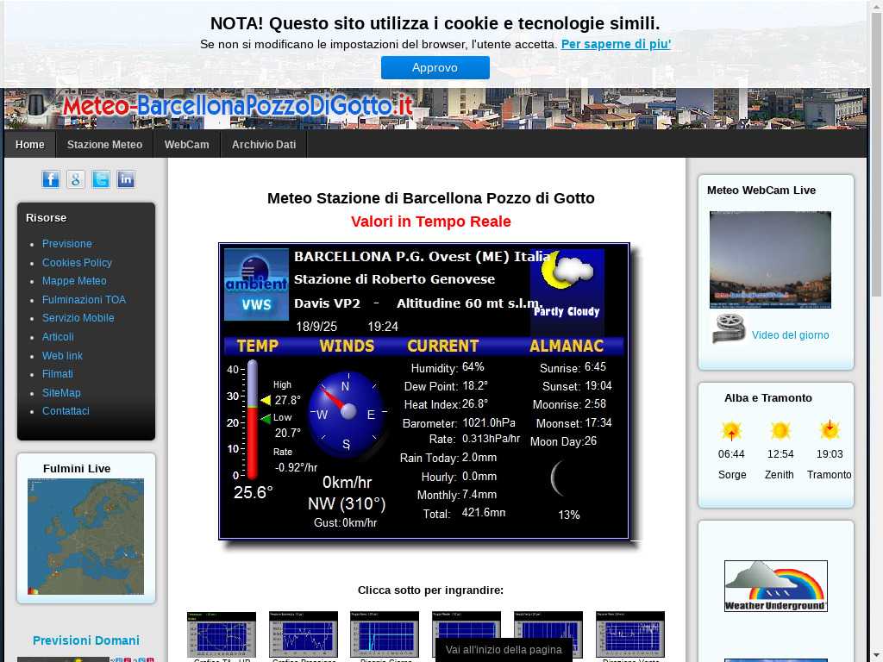The width and height of the screenshot is (883, 662).
Task: Open the Previsioni Domani heading link
Action: click(x=85, y=640)
